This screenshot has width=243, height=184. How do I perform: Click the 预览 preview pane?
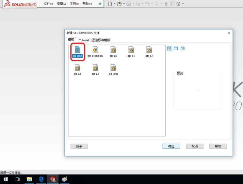(198, 91)
